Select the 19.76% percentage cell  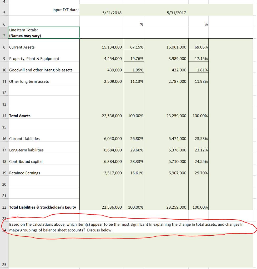pos(134,56)
